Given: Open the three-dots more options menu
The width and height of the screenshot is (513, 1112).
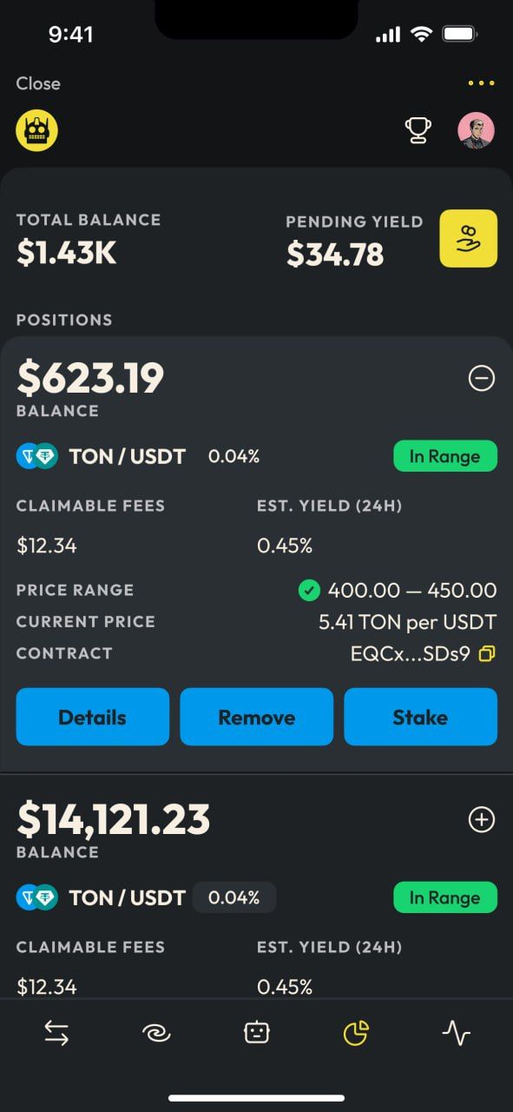Looking at the screenshot, I should (x=481, y=83).
